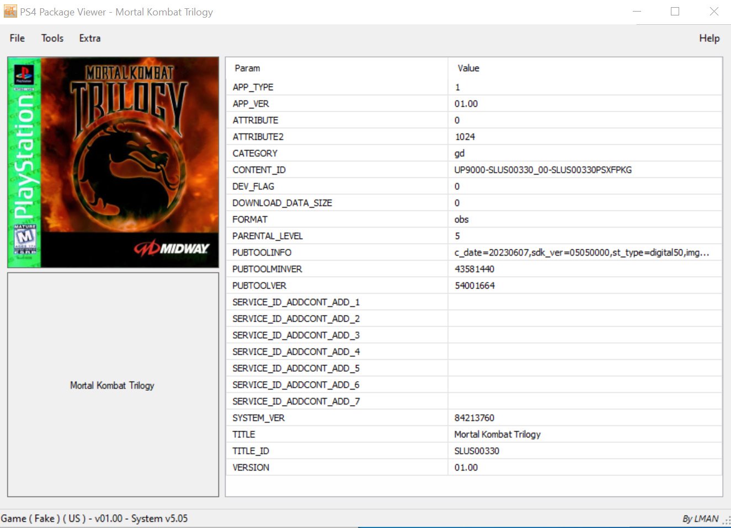Minimize the PS4 Package Viewer window
Screen dimensions: 731x528
(x=637, y=12)
